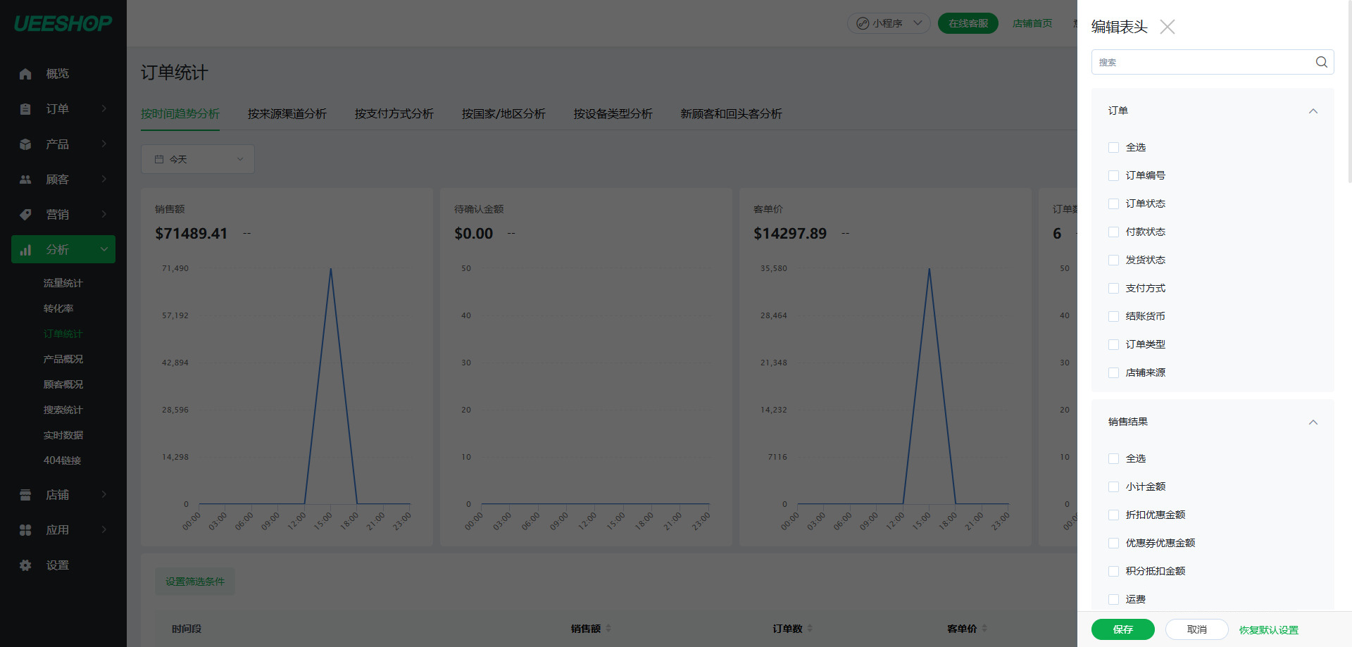Collapse the 订单 section chevron
Image resolution: width=1352 pixels, height=647 pixels.
point(1313,111)
